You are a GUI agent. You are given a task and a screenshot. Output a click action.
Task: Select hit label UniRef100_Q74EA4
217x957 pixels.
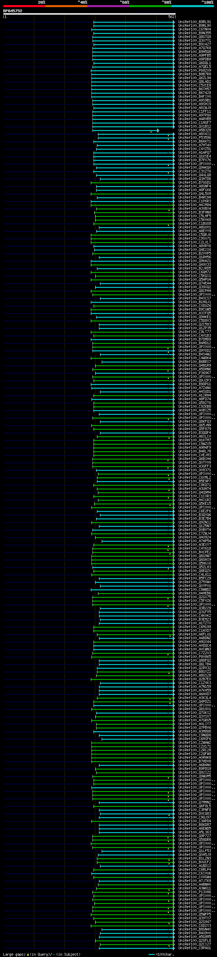click(x=195, y=283)
